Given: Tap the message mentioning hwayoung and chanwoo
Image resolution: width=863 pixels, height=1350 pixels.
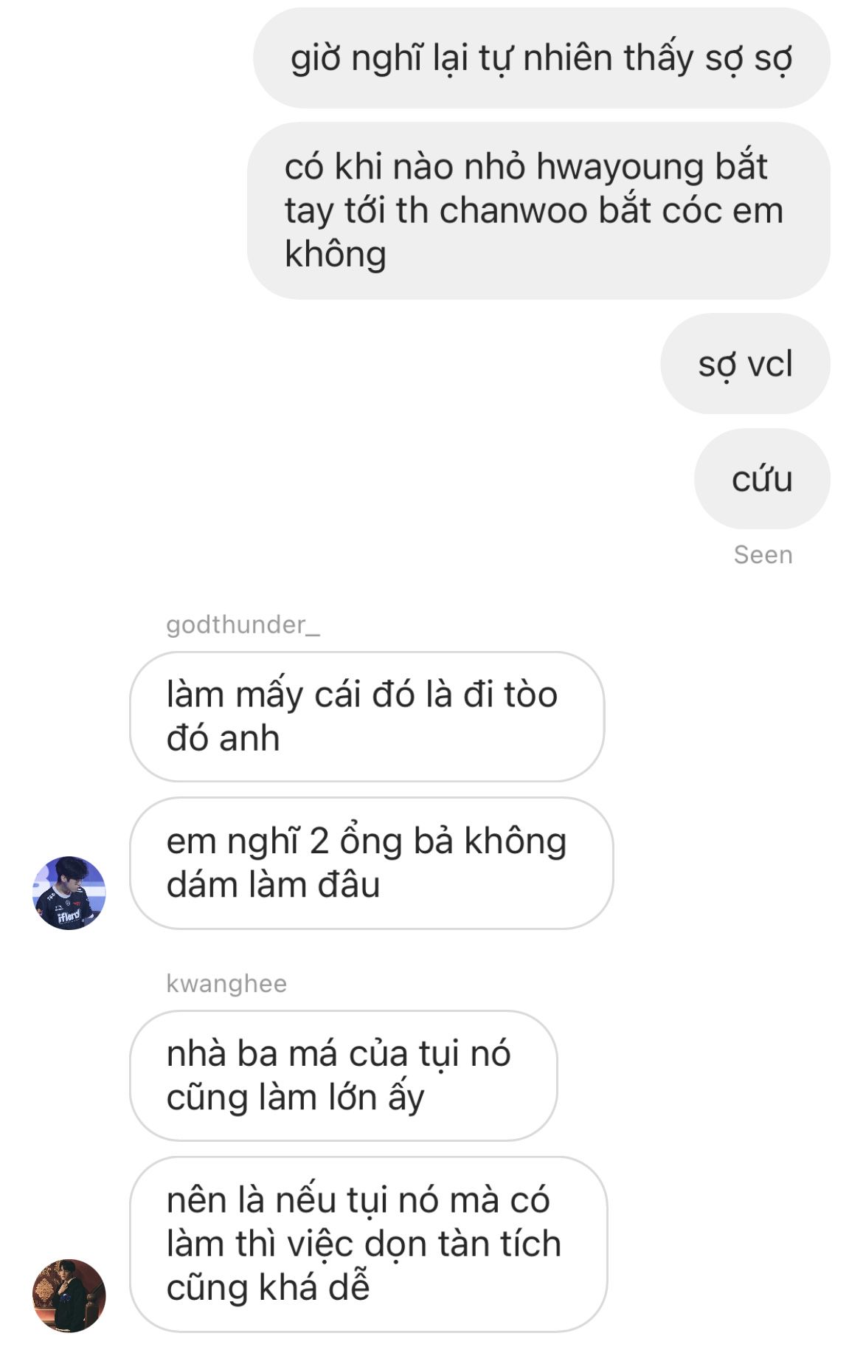Looking at the screenshot, I should click(x=538, y=210).
